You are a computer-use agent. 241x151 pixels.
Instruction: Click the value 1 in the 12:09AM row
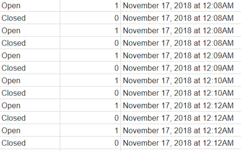[91, 55]
